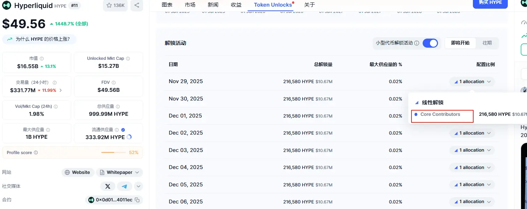The height and width of the screenshot is (209, 527).
Task: Expand more social media links chevron
Action: point(139,186)
